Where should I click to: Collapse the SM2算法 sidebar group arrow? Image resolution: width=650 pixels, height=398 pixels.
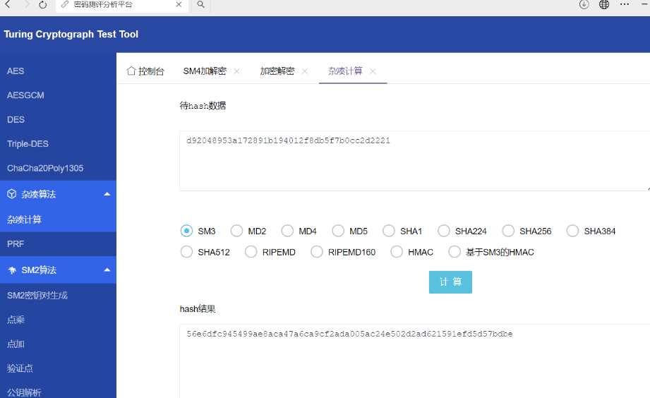click(107, 270)
